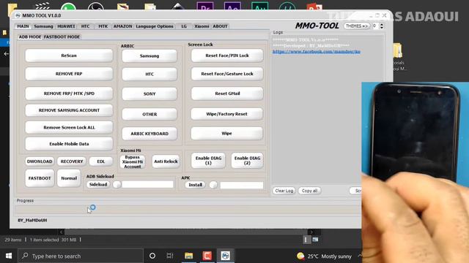Image resolution: width=469 pixels, height=263 pixels.
Task: Click Bypass Xiaomi Mi Account
Action: pyautogui.click(x=133, y=161)
